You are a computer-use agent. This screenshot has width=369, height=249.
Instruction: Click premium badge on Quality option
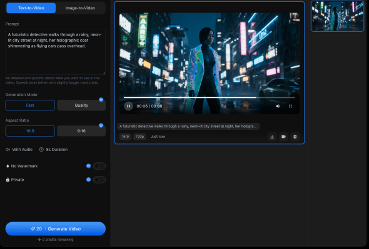[x=101, y=100]
